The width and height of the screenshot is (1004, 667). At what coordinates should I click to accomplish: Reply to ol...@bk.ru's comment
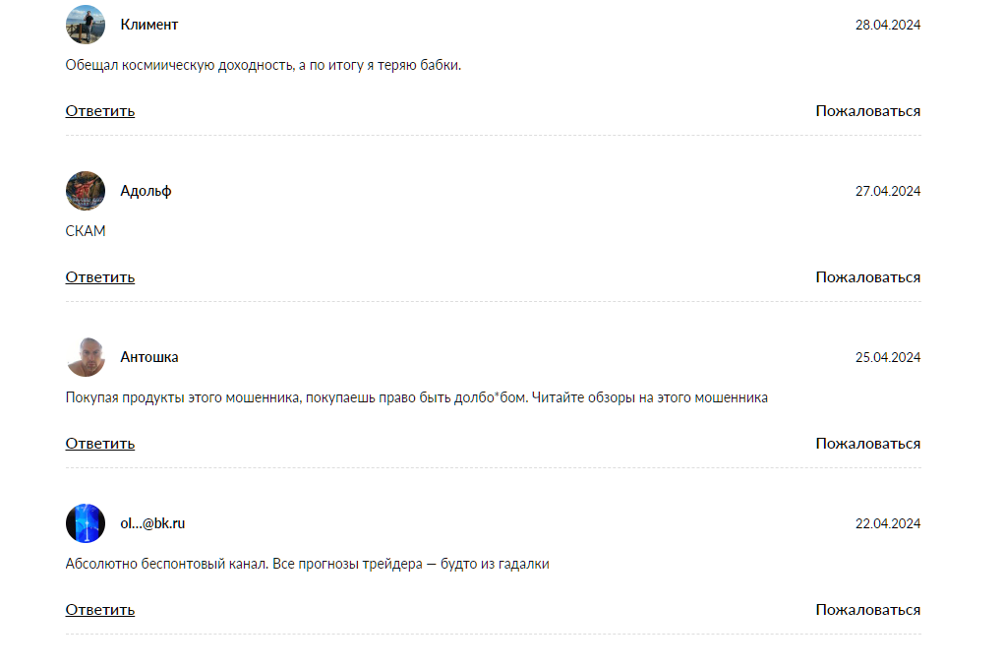click(100, 609)
